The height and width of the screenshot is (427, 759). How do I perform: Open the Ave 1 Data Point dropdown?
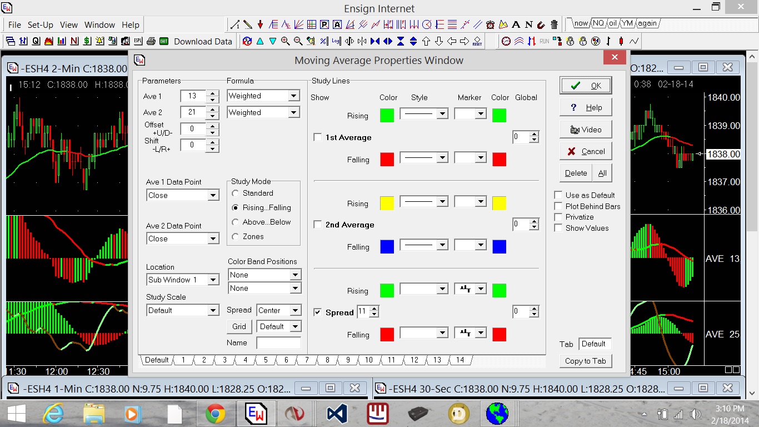213,195
